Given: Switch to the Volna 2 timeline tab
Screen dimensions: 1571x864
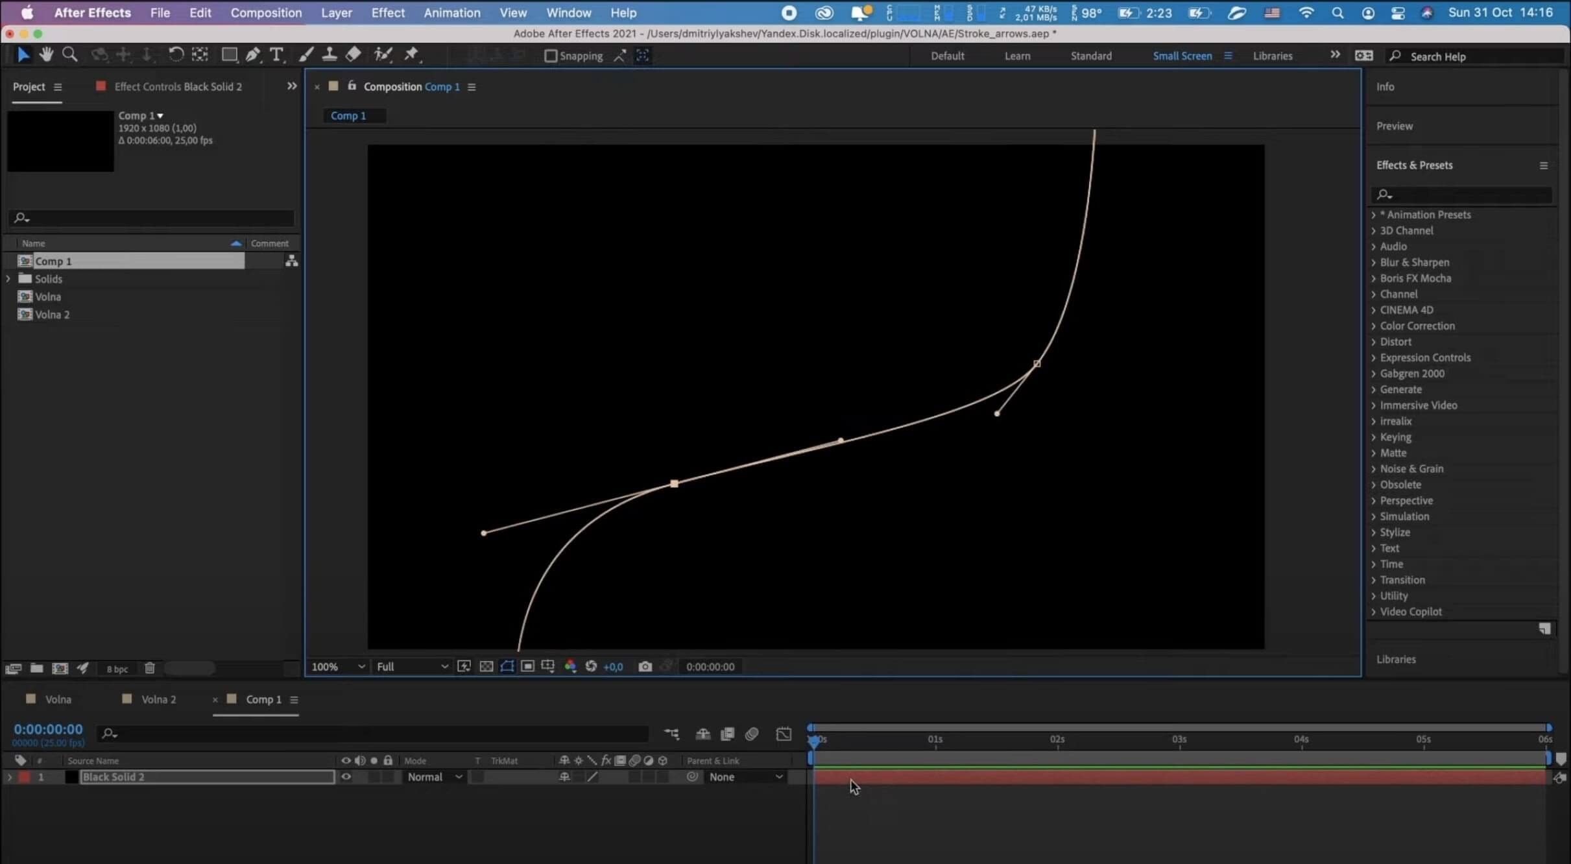Looking at the screenshot, I should 158,699.
